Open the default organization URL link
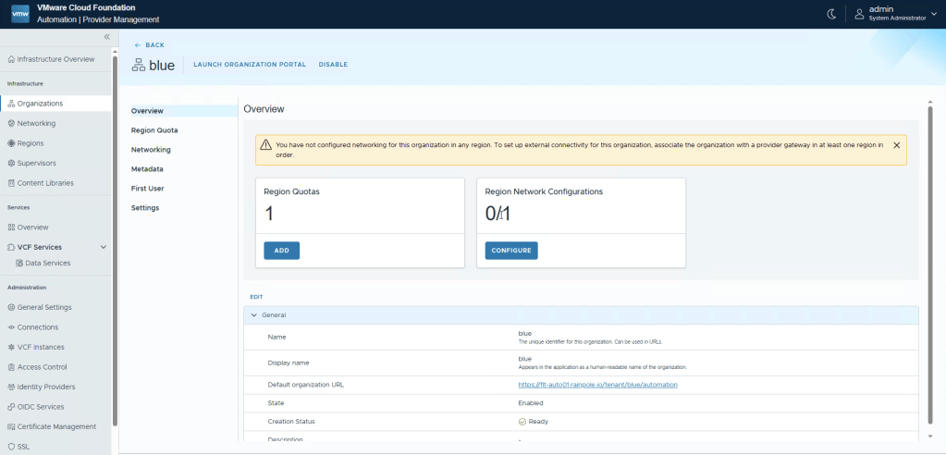946x455 pixels. click(x=597, y=384)
